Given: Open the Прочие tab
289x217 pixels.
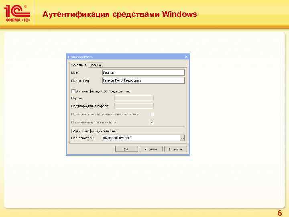Looking at the screenshot, I should pyautogui.click(x=95, y=65).
